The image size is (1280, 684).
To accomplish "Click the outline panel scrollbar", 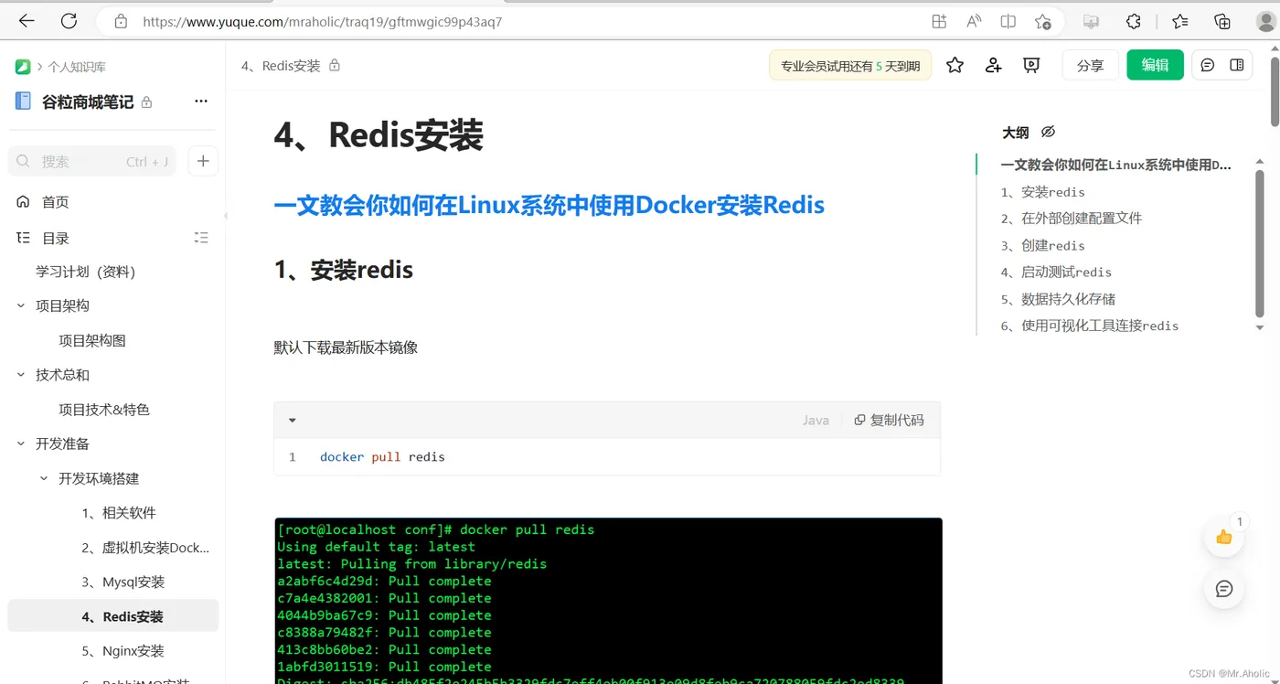I will point(1260,244).
